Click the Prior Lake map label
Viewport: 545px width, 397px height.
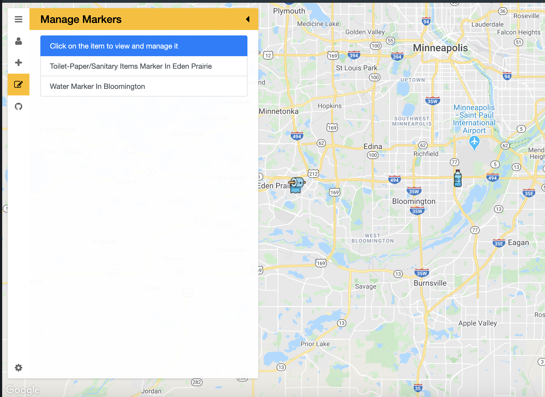point(315,344)
